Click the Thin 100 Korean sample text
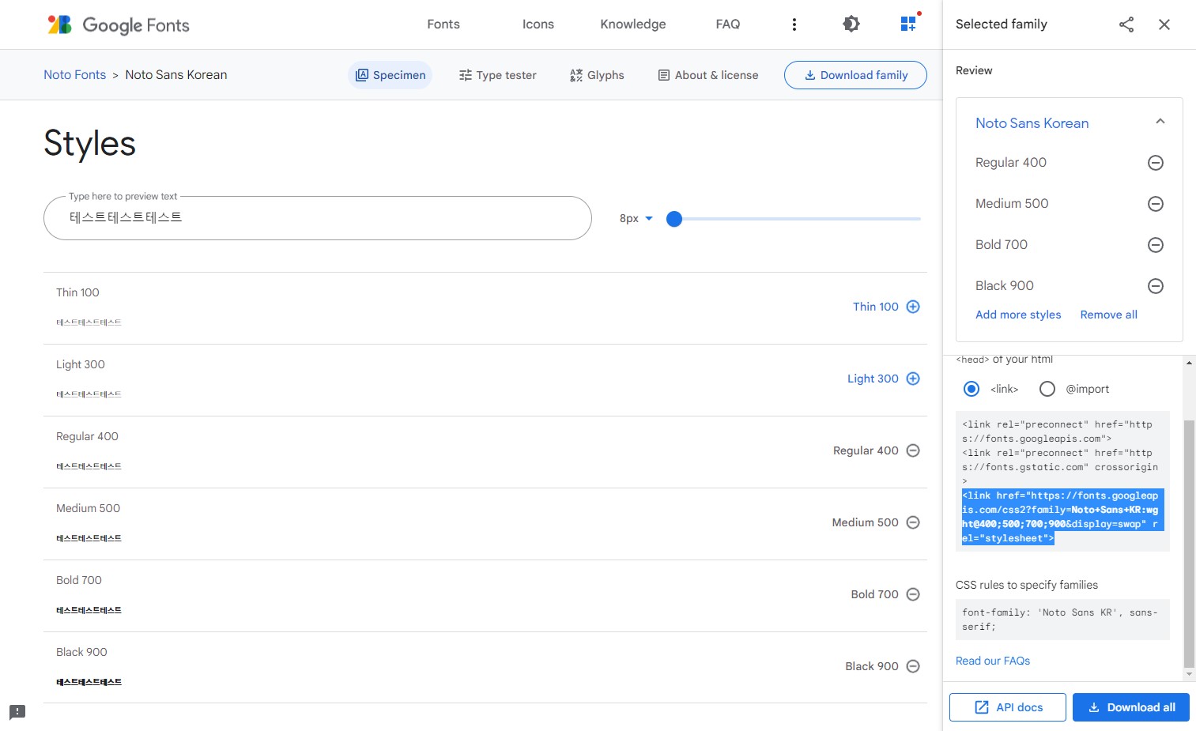Viewport: 1196px width, 731px height. pyautogui.click(x=89, y=322)
